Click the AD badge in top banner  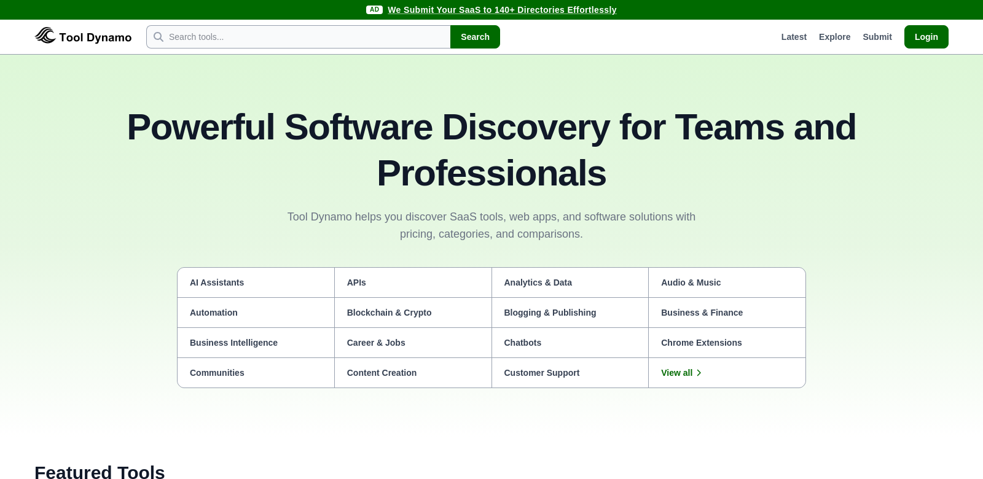[x=374, y=10]
